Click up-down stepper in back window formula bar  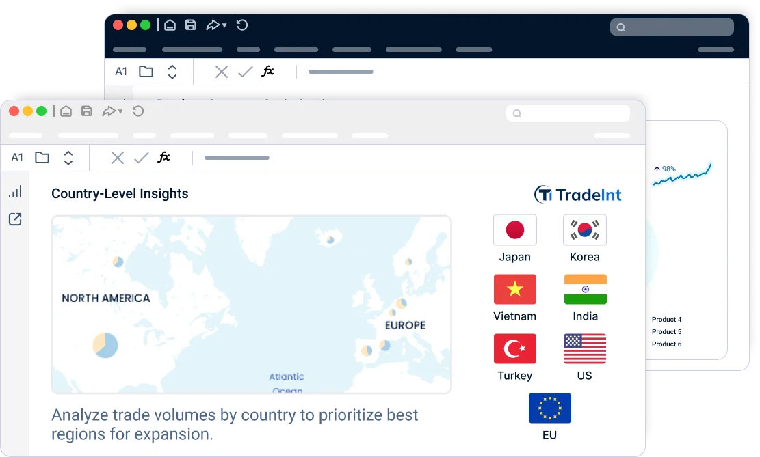click(172, 72)
